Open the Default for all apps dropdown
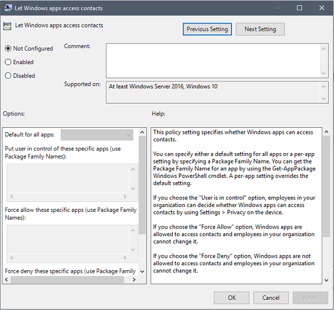 coord(97,135)
